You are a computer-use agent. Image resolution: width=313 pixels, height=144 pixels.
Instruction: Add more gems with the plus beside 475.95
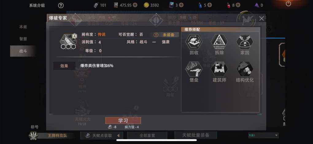[135, 5]
